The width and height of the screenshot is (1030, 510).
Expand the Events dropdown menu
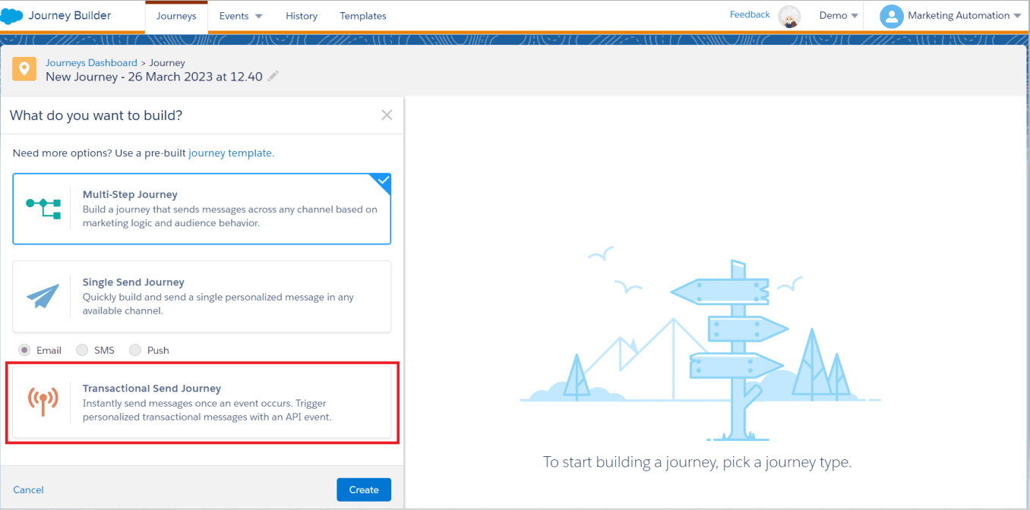pyautogui.click(x=241, y=16)
